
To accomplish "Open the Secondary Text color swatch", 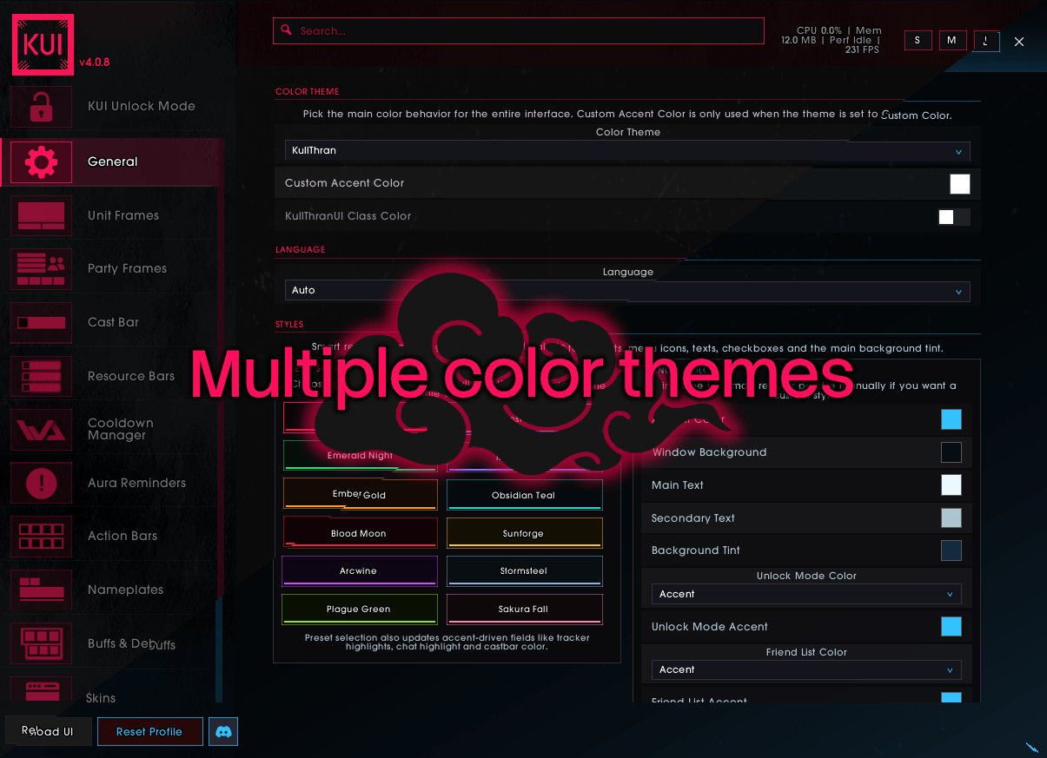I will click(x=951, y=518).
